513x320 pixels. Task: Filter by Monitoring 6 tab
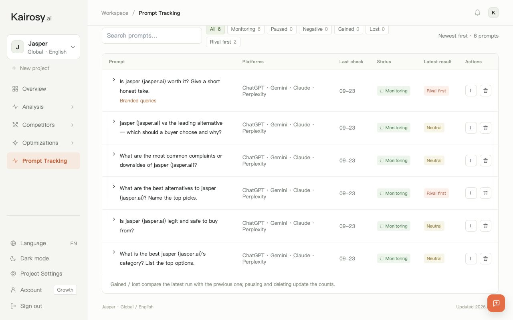(x=246, y=29)
